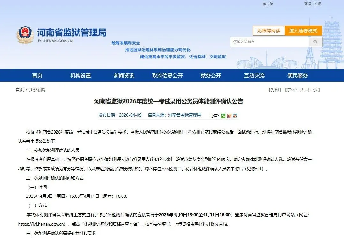Click the article title 河南省监狱2026年度统一考试录用公务员体能测评确认公告
Image resolution: width=344 pixels, height=238 pixels.
(168, 101)
